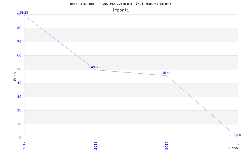This screenshot has width=241, height=151.
Task: Click the 30 y-axis tick label
Action: coord(19,97)
